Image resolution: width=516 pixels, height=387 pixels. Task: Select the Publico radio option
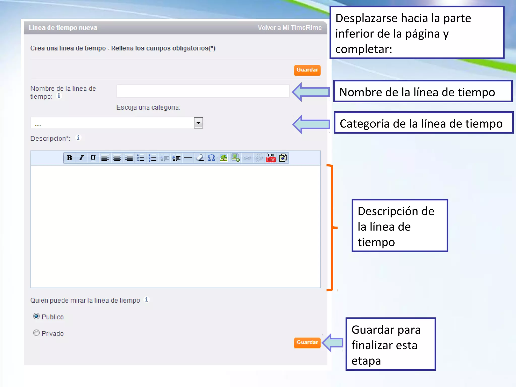coord(37,316)
